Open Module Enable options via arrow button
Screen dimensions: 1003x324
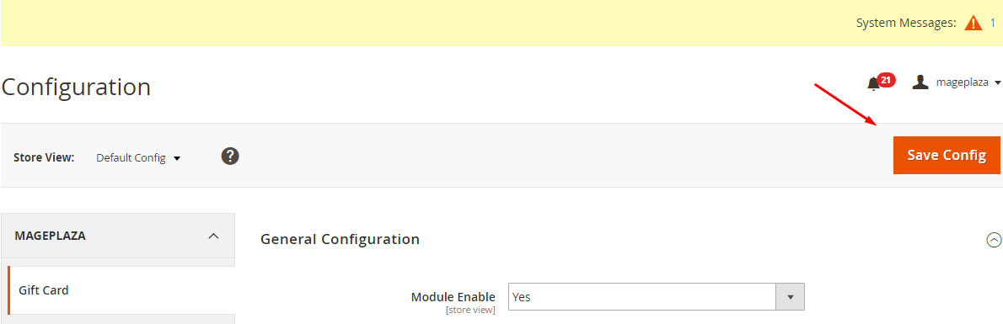790,296
